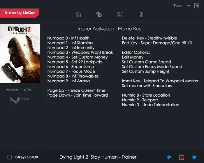Screen dimensions: 204x163
Task: Open the settings gears icon
Action: 99,15
